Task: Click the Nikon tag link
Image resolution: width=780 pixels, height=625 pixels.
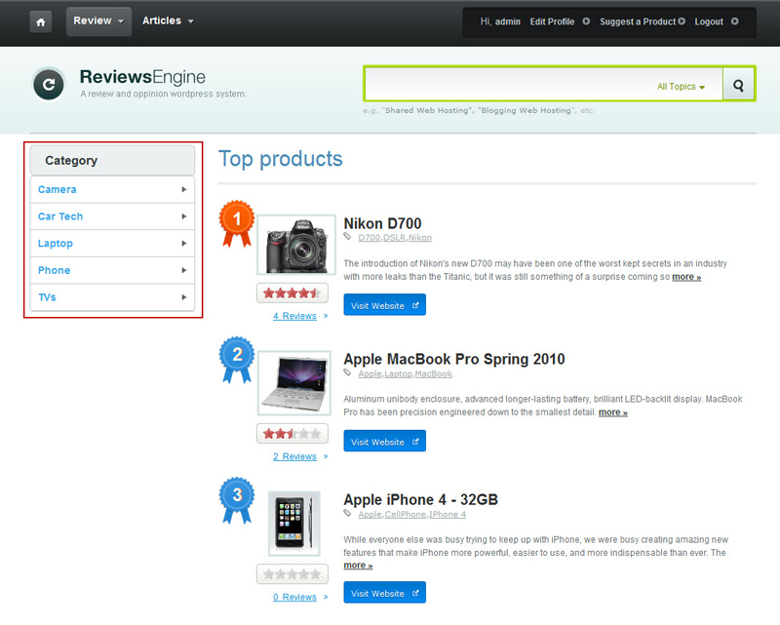Action: tap(420, 237)
